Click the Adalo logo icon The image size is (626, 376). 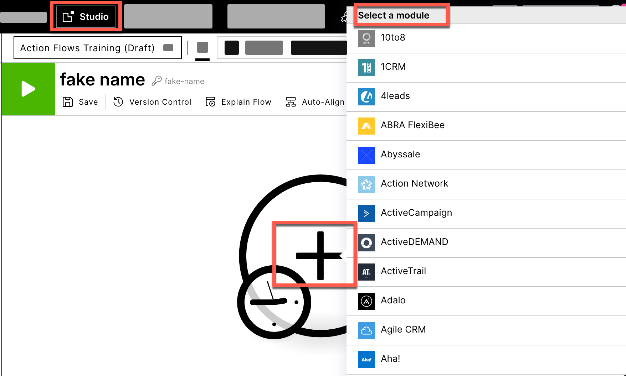(366, 301)
